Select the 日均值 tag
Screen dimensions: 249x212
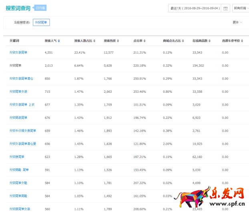coord(40,8)
